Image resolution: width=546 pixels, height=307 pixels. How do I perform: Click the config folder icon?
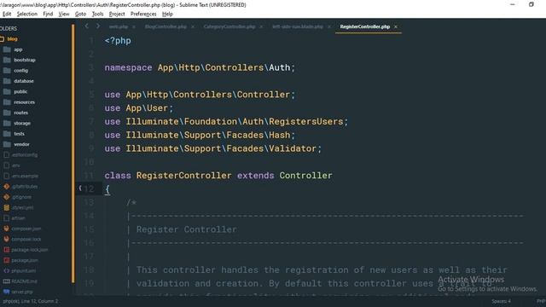pyautogui.click(x=7, y=70)
